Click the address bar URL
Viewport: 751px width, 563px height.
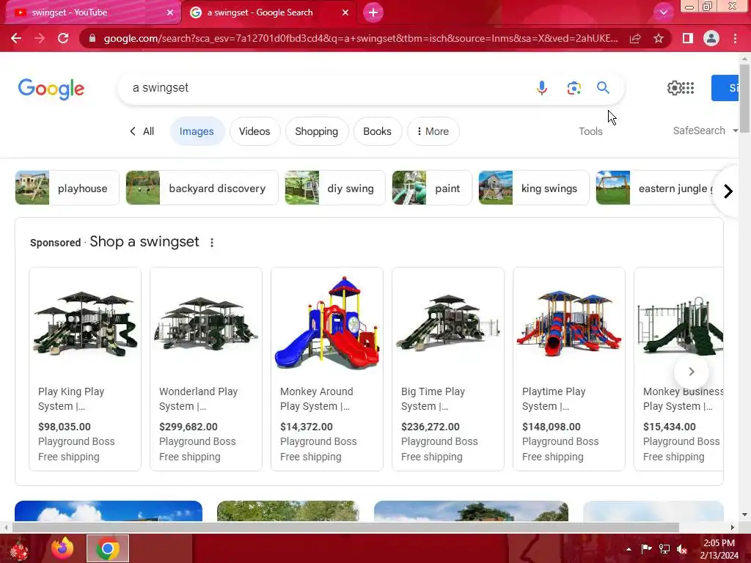pyautogui.click(x=360, y=38)
